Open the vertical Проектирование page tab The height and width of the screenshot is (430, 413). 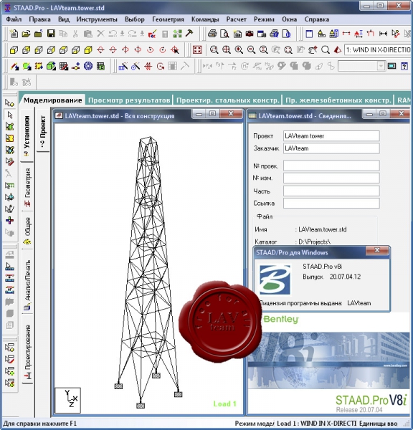click(28, 352)
